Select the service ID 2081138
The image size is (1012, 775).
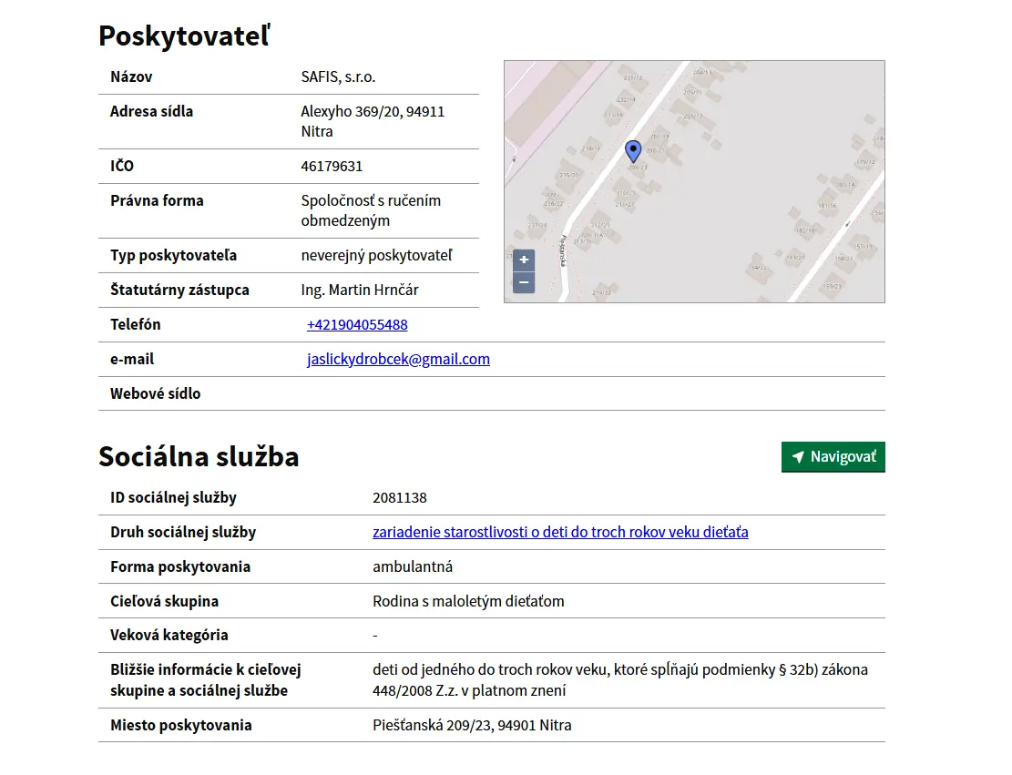coord(400,498)
